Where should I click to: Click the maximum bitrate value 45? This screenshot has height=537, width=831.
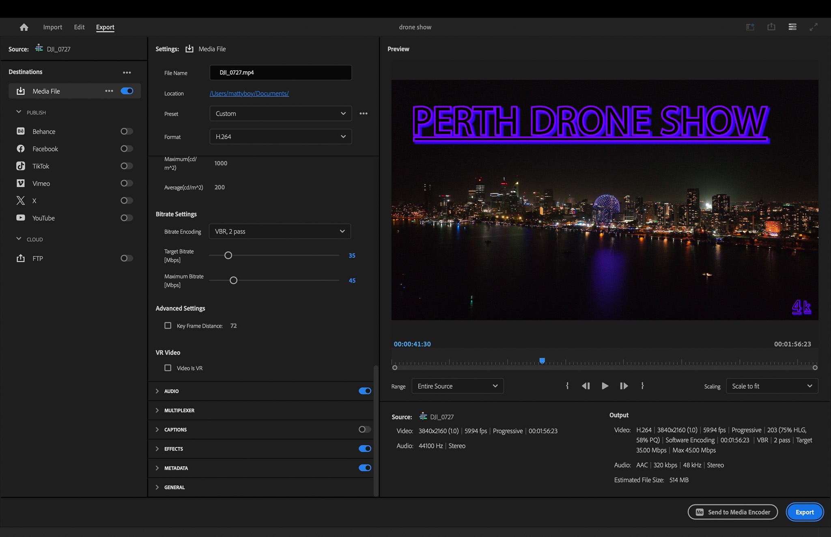(x=352, y=281)
